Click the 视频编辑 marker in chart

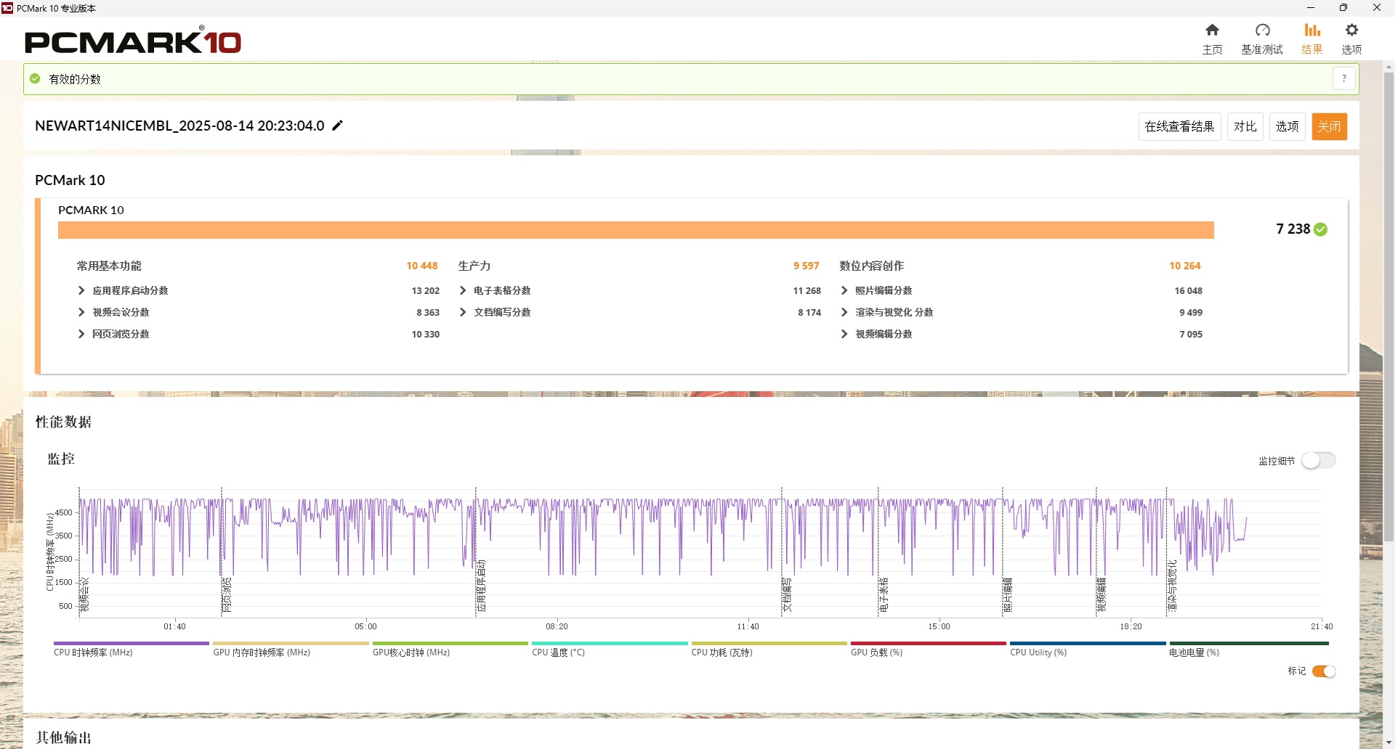(x=1101, y=594)
